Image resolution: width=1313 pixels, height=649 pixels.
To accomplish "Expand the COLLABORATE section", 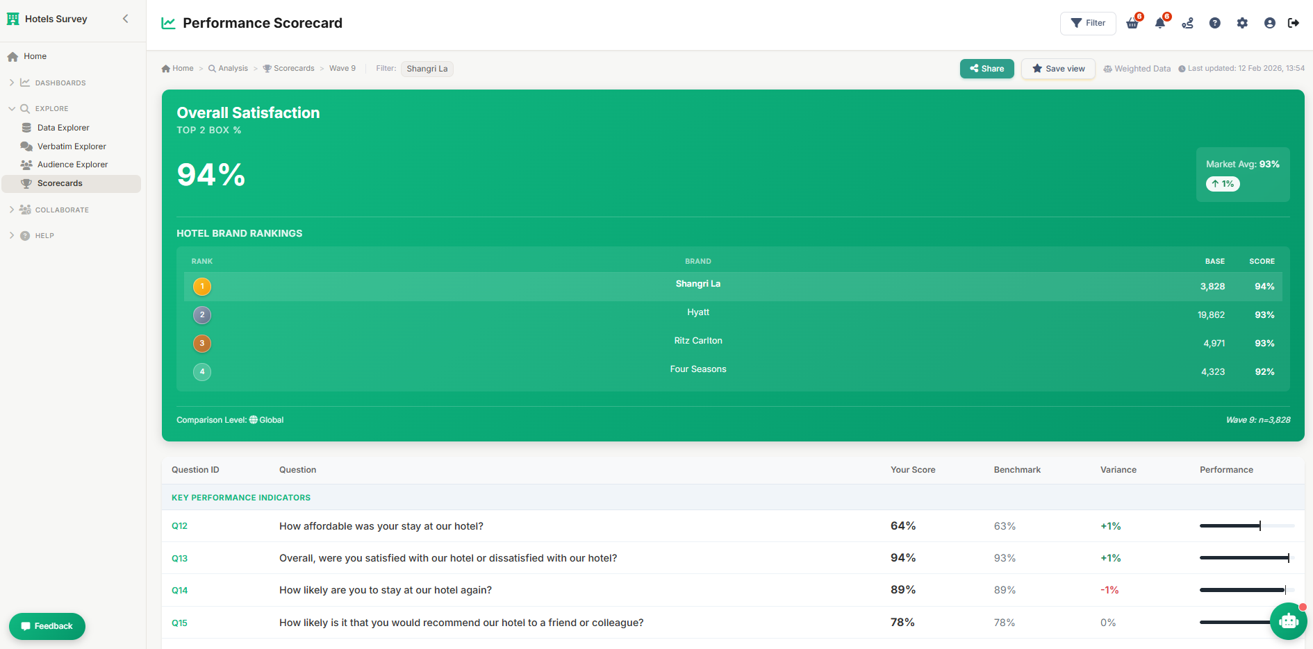I will pos(63,209).
